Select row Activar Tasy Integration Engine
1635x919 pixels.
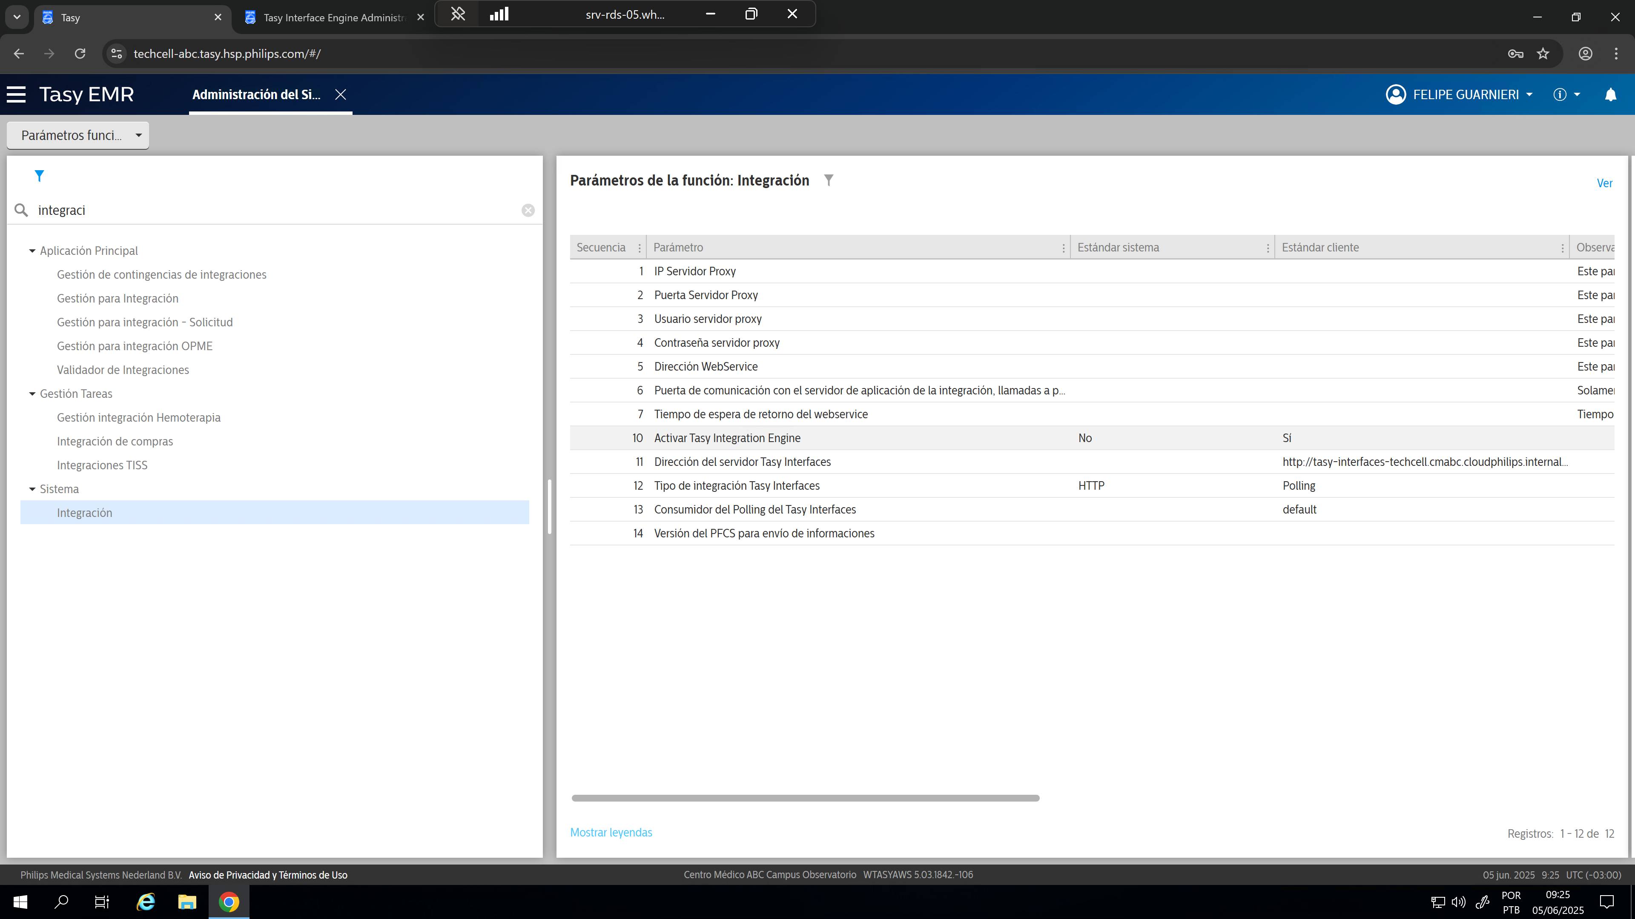pos(1092,438)
